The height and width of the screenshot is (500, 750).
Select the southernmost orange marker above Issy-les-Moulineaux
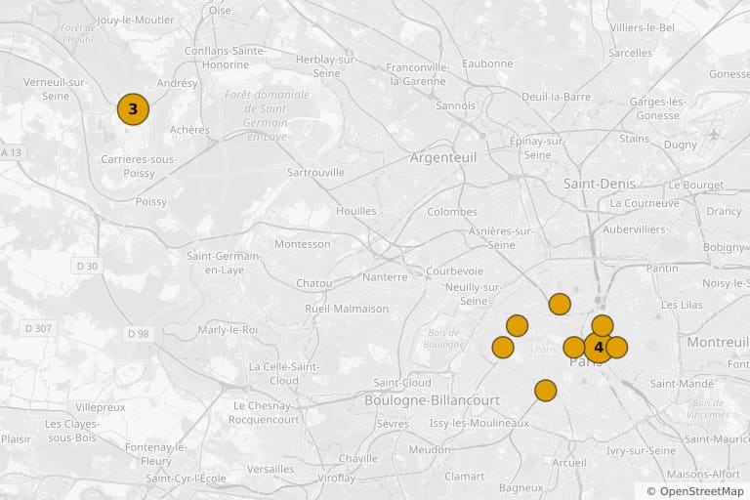[x=545, y=391]
